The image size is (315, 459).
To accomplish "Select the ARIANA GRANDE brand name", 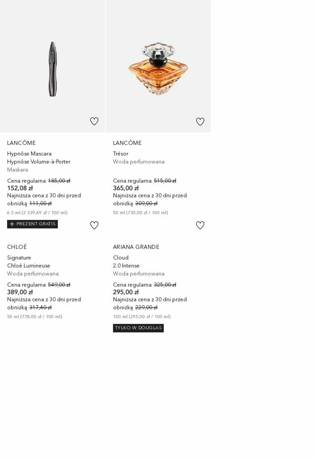I will tap(136, 247).
